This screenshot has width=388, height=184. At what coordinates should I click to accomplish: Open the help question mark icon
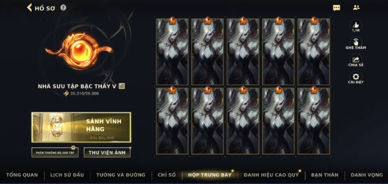(63, 7)
